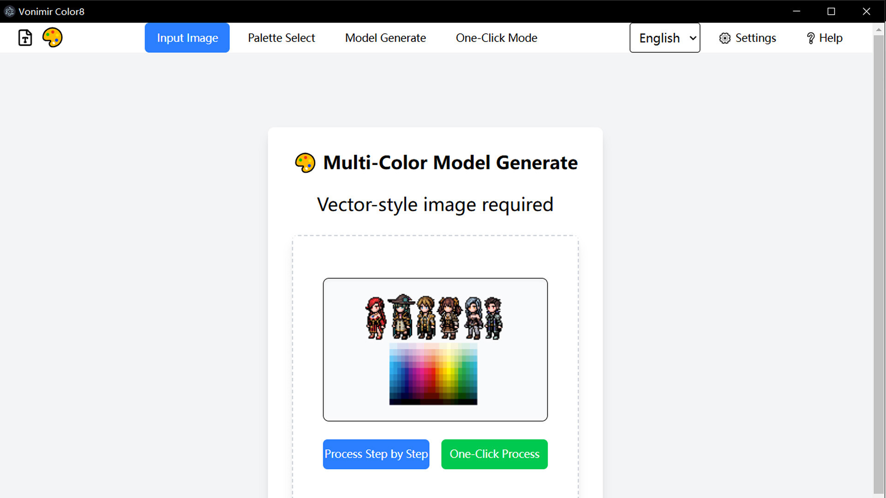Open the Palette Select tab
This screenshot has height=498, width=886.
281,38
